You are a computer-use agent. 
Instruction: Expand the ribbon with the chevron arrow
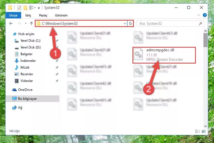point(199,15)
